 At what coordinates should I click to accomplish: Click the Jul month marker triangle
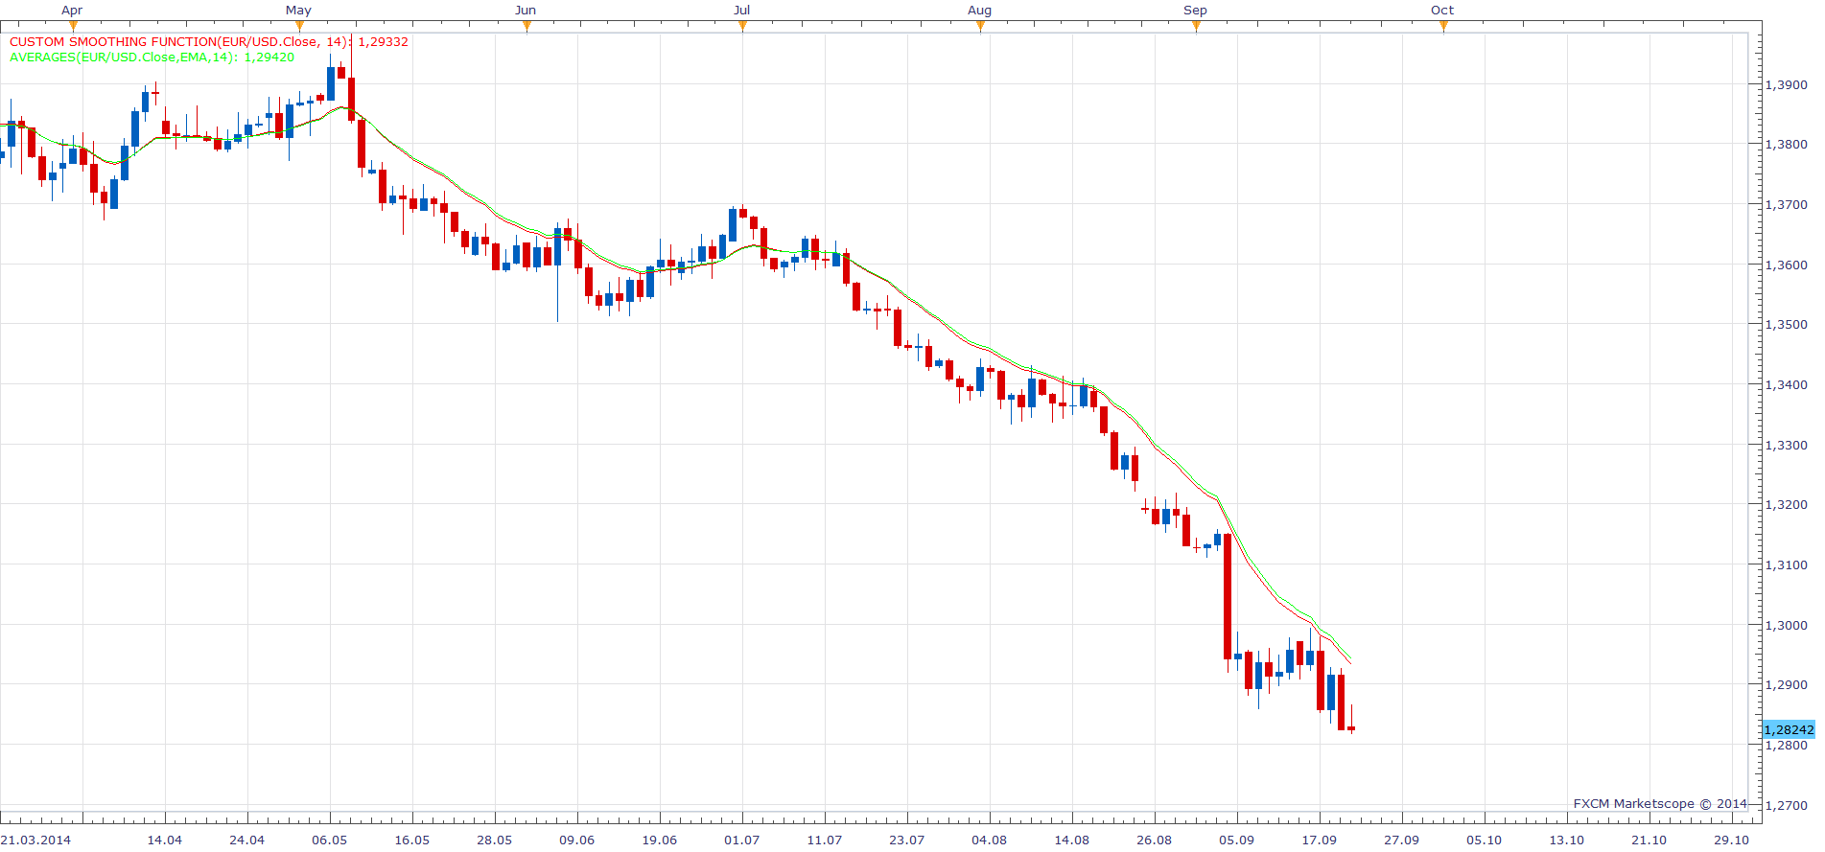click(742, 26)
